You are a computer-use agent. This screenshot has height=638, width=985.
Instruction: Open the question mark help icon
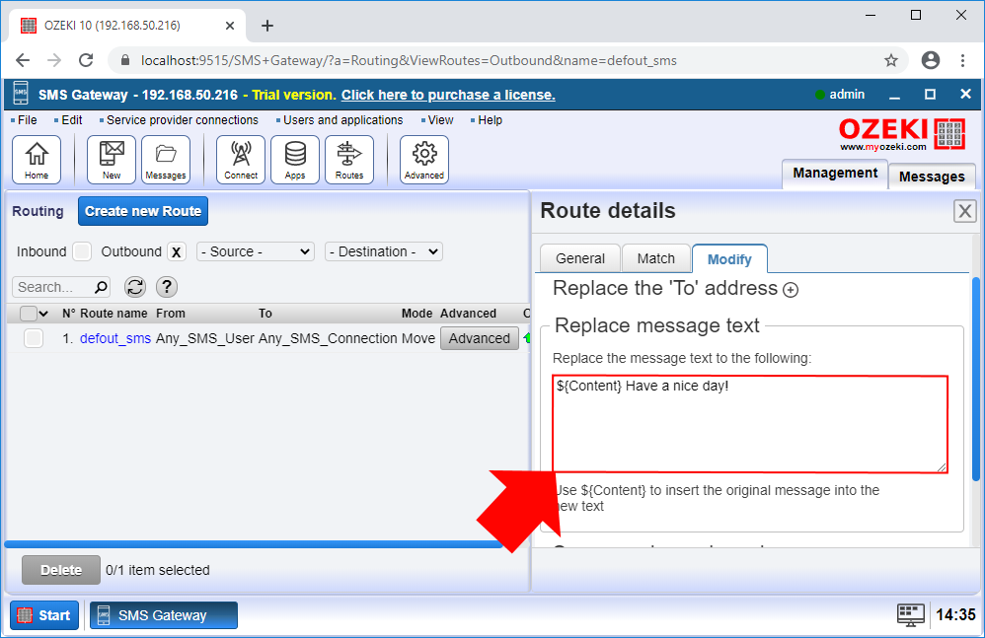(167, 287)
